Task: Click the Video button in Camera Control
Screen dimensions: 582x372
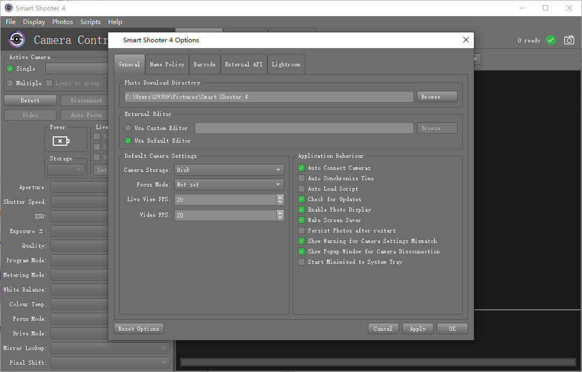Action: point(30,115)
